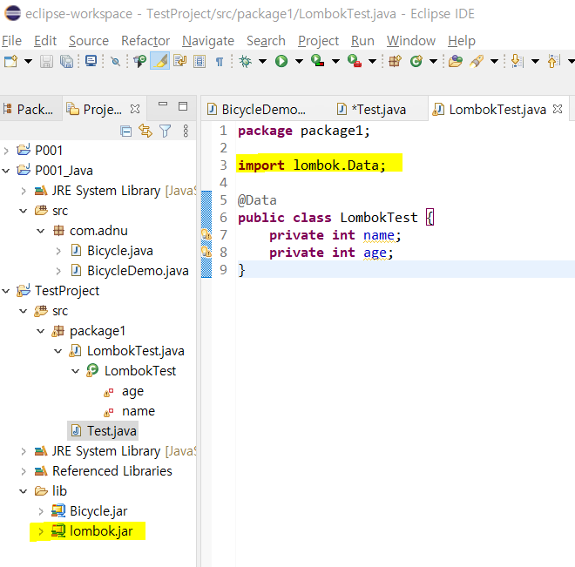This screenshot has height=567, width=575.
Task: Click the Run External Tools icon
Action: [x=355, y=60]
